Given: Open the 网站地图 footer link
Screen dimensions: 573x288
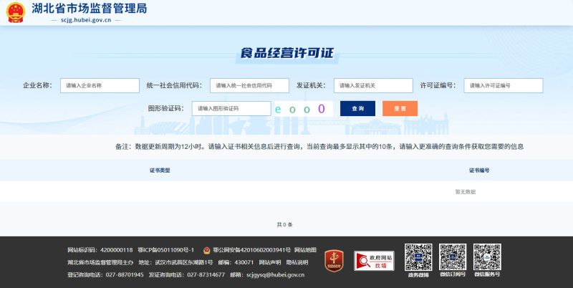Looking at the screenshot, I should (x=305, y=250).
